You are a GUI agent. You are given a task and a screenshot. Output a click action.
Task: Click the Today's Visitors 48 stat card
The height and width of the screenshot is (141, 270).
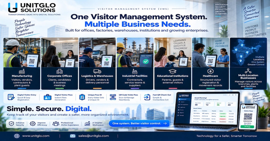198,104
